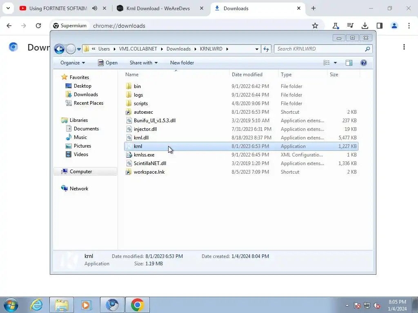Open browser profile icon
The image size is (418, 313).
pos(394,26)
